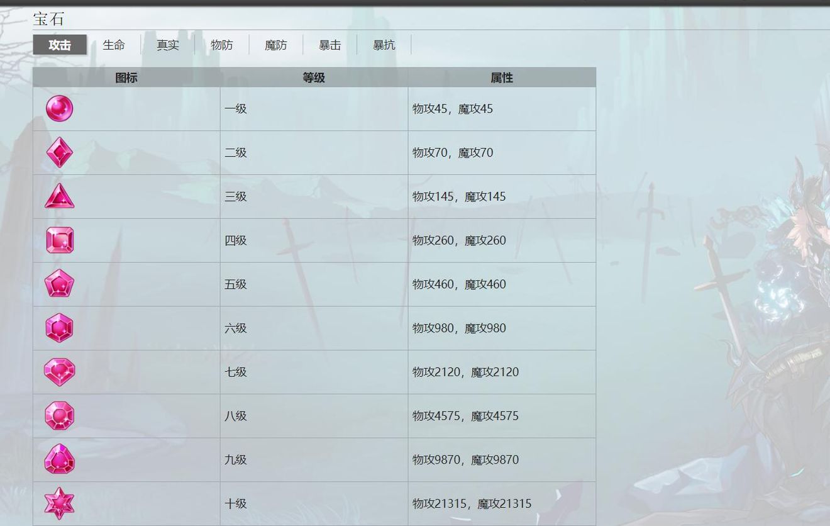The height and width of the screenshot is (526, 830).
Task: Click the 物攻70，魔攻70 attribute text
Action: click(x=453, y=153)
